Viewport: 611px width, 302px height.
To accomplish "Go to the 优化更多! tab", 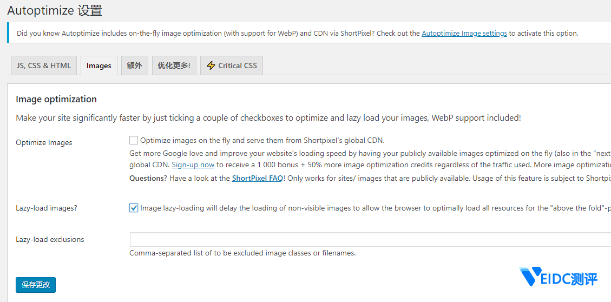I will pos(174,65).
